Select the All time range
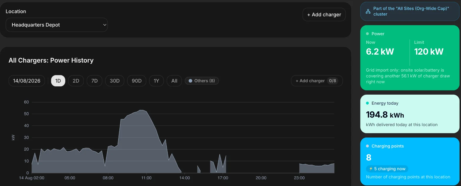This screenshot has width=461, height=186. pyautogui.click(x=174, y=81)
